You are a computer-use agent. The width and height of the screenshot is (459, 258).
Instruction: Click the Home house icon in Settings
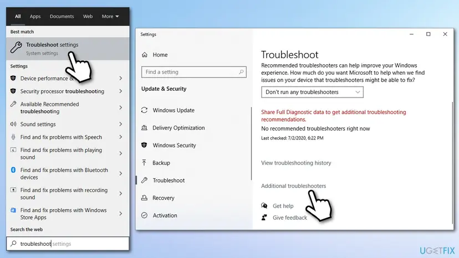click(145, 55)
